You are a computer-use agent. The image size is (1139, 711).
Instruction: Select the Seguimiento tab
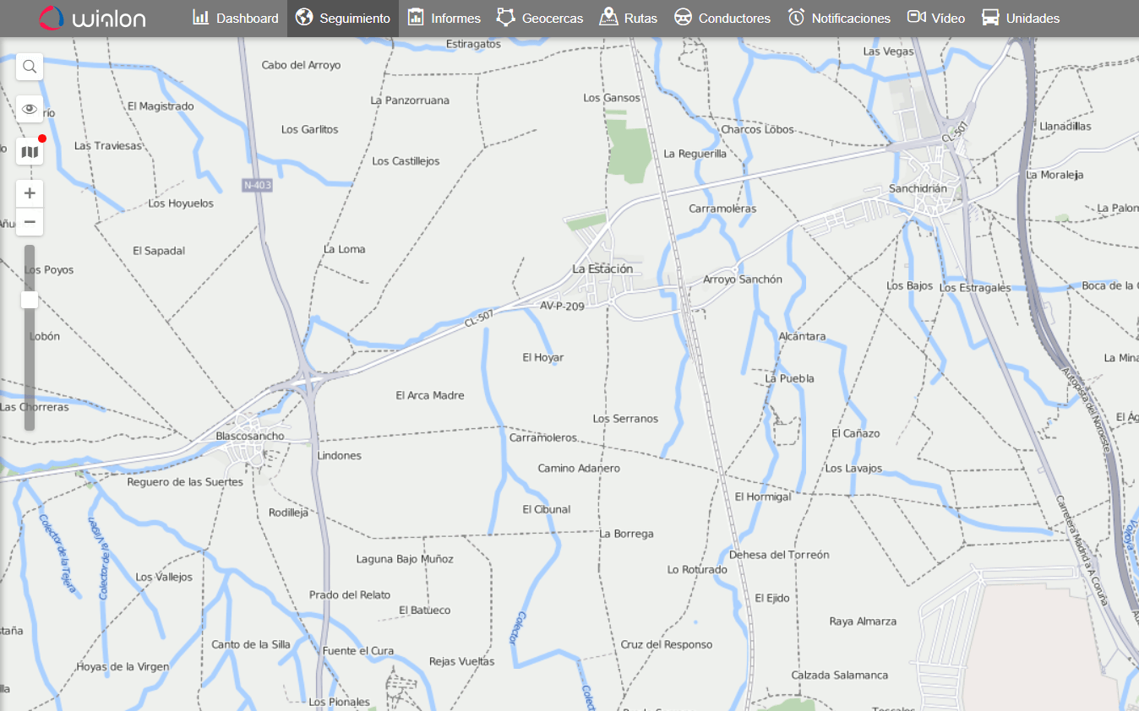(343, 18)
